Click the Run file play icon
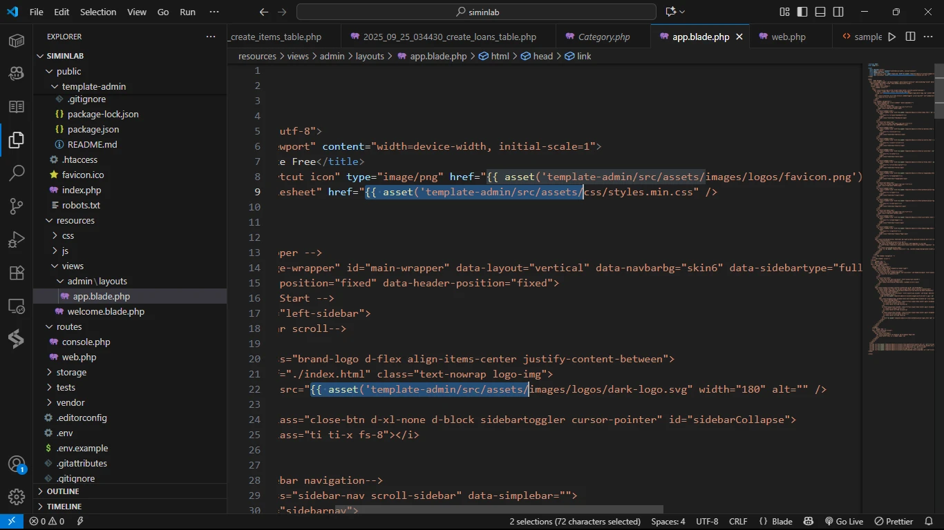The image size is (944, 530). click(x=891, y=37)
